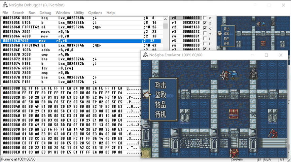Open the File menu

(5, 13)
